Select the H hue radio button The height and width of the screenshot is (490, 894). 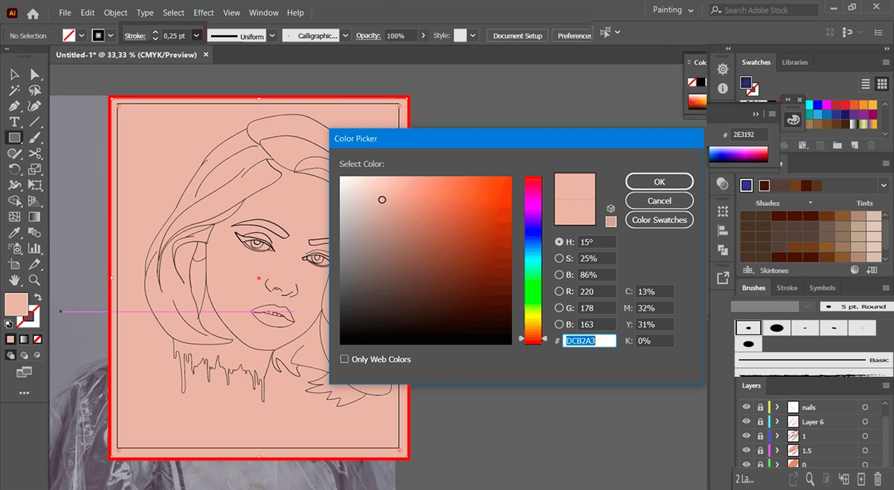tap(559, 242)
